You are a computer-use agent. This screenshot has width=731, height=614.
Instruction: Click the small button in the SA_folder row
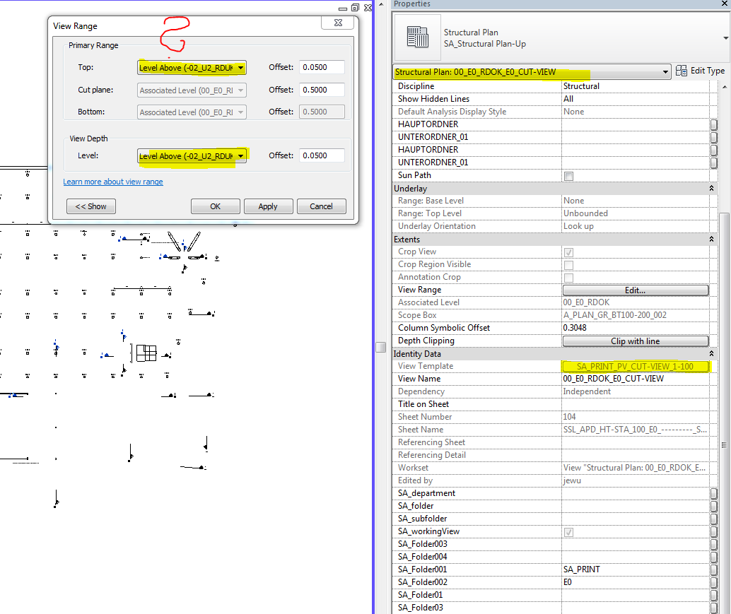(x=713, y=506)
